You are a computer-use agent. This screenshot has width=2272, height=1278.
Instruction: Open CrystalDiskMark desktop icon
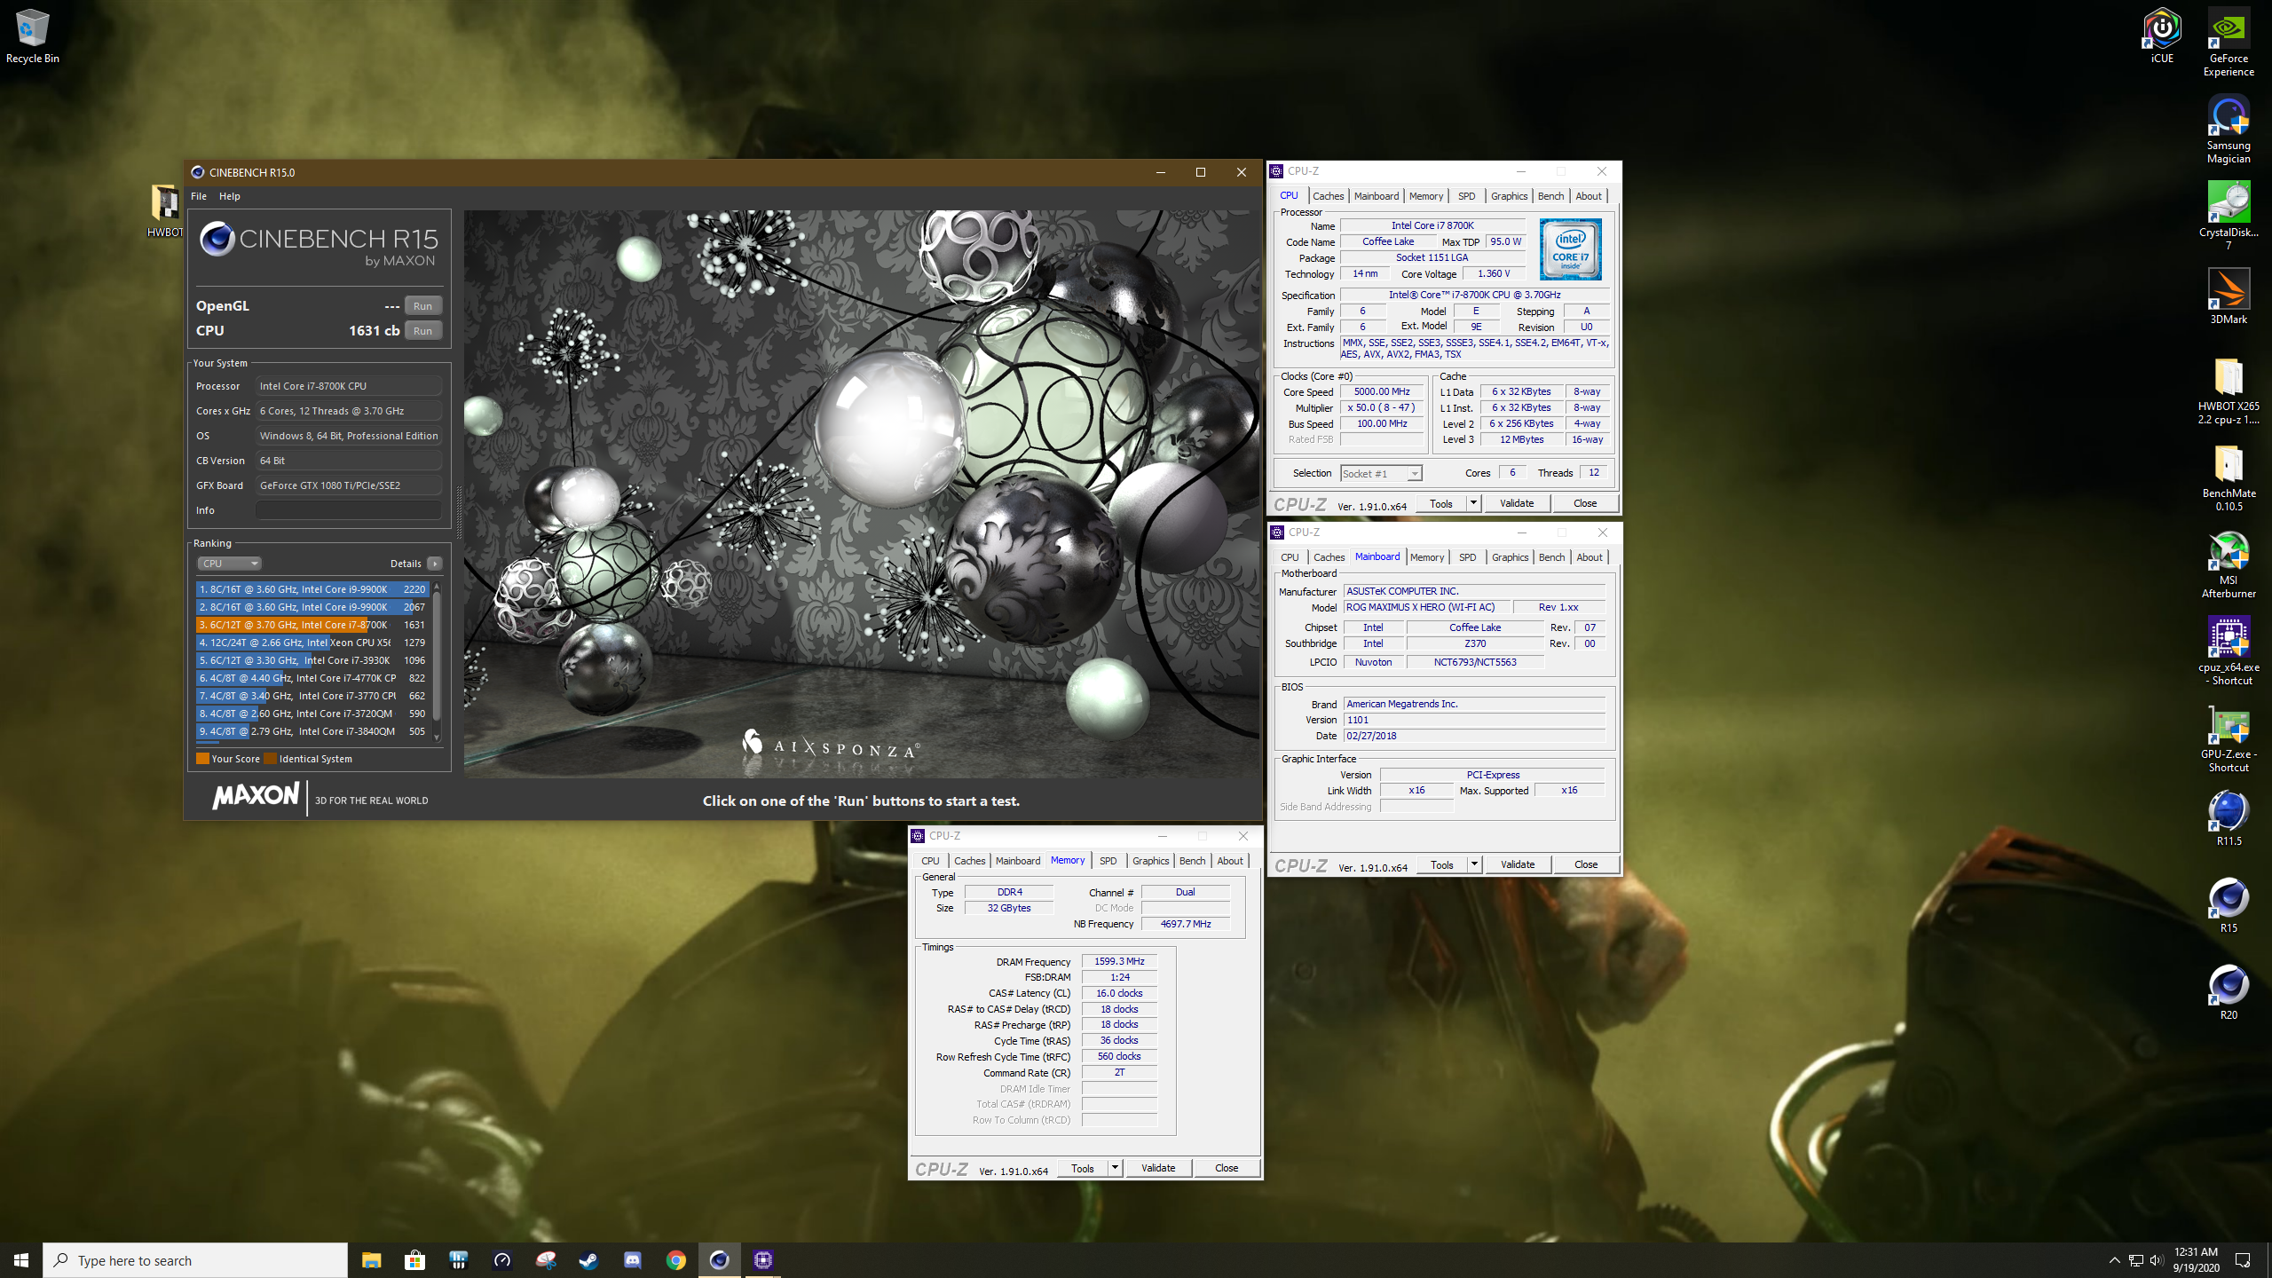click(2228, 217)
